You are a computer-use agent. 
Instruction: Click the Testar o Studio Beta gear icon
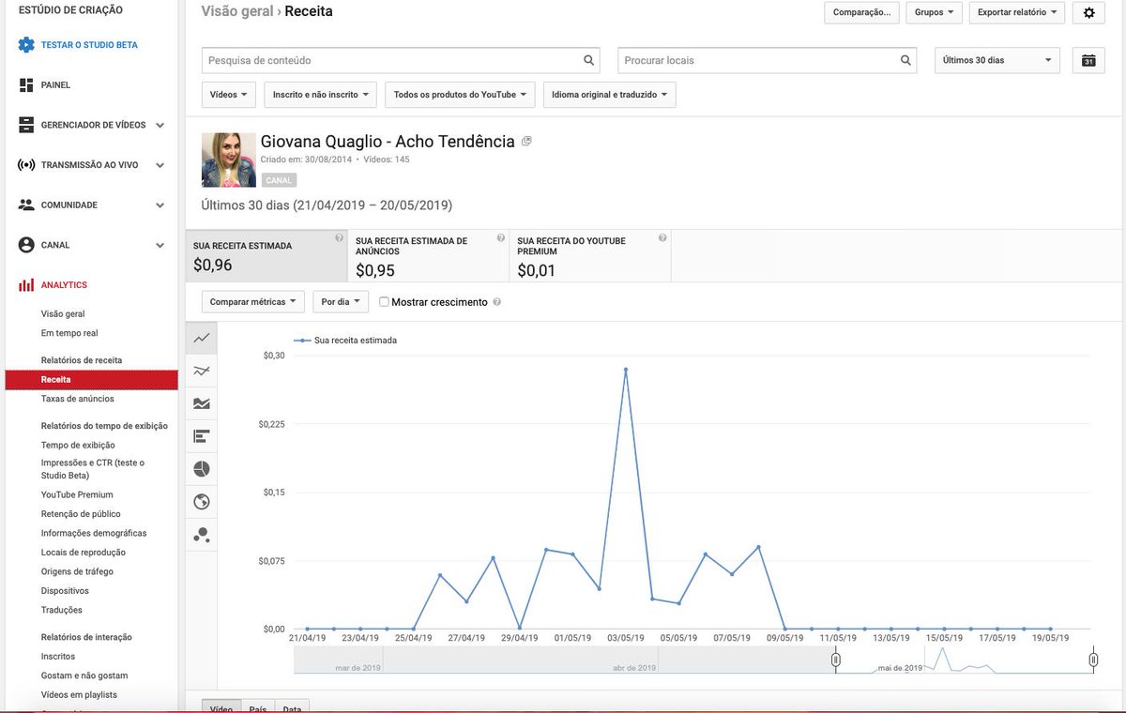point(26,44)
